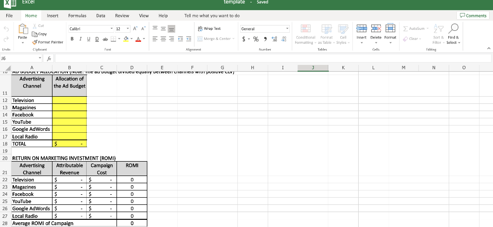Toggle Strikethrough formatting

click(x=105, y=38)
